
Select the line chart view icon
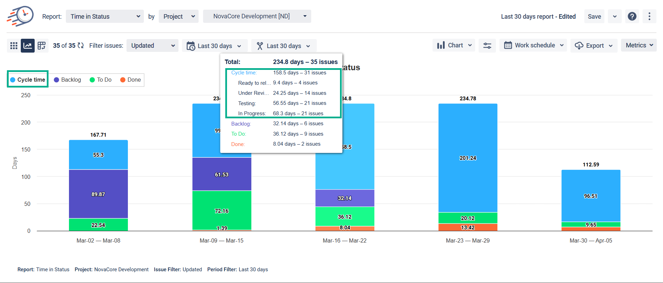pos(28,46)
